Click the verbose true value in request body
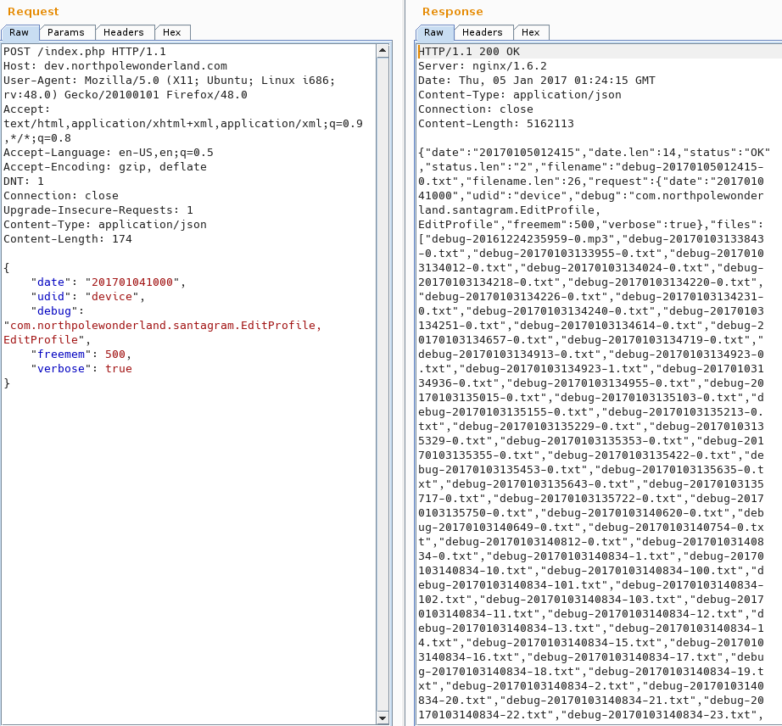The image size is (782, 726). [x=119, y=369]
